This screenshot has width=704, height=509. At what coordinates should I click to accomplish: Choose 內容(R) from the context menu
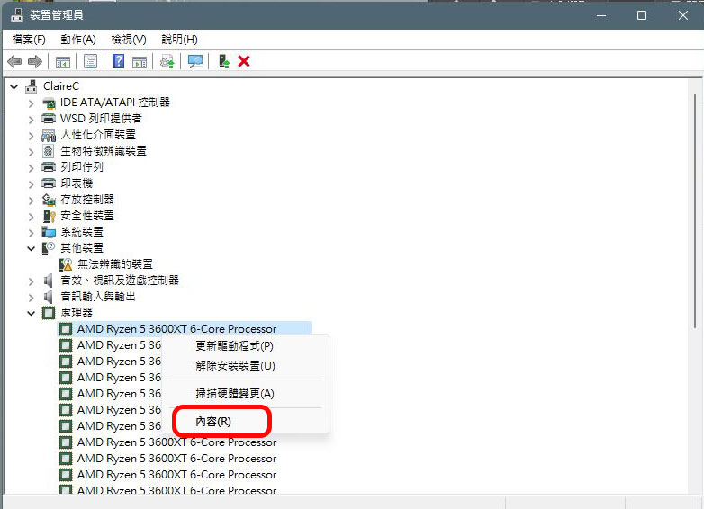click(213, 422)
